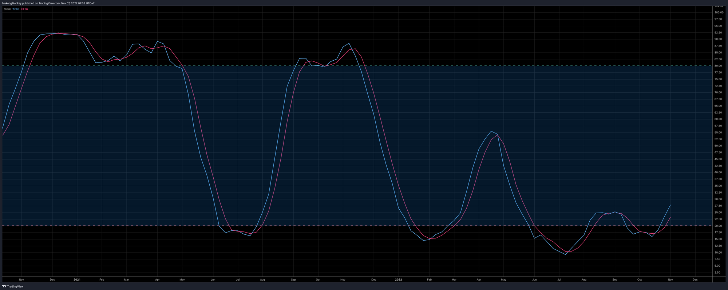Click the 25.00 price scale label

pyautogui.click(x=718, y=212)
